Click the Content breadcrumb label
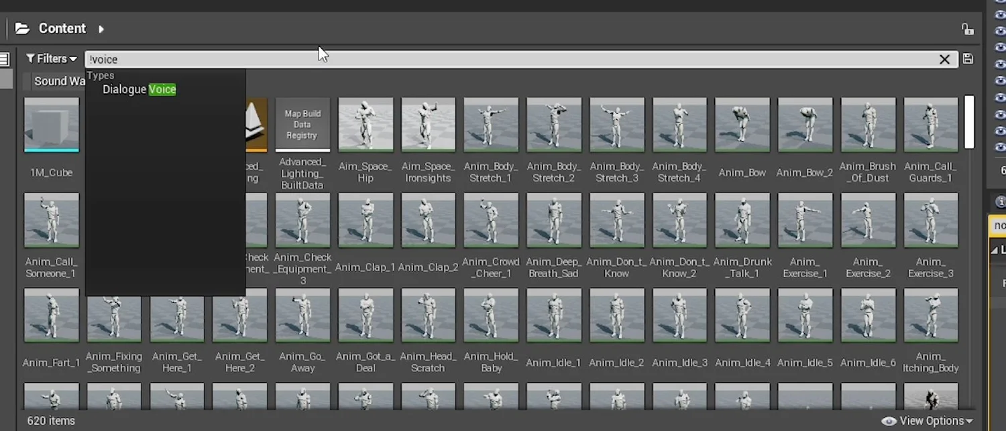This screenshot has height=431, width=1006. pyautogui.click(x=62, y=28)
